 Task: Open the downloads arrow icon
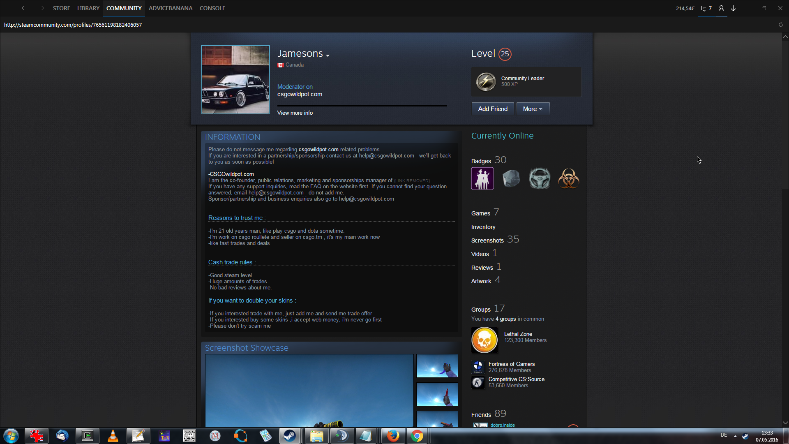coord(733,8)
